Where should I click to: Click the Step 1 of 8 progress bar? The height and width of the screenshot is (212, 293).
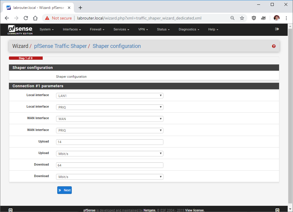point(26,58)
